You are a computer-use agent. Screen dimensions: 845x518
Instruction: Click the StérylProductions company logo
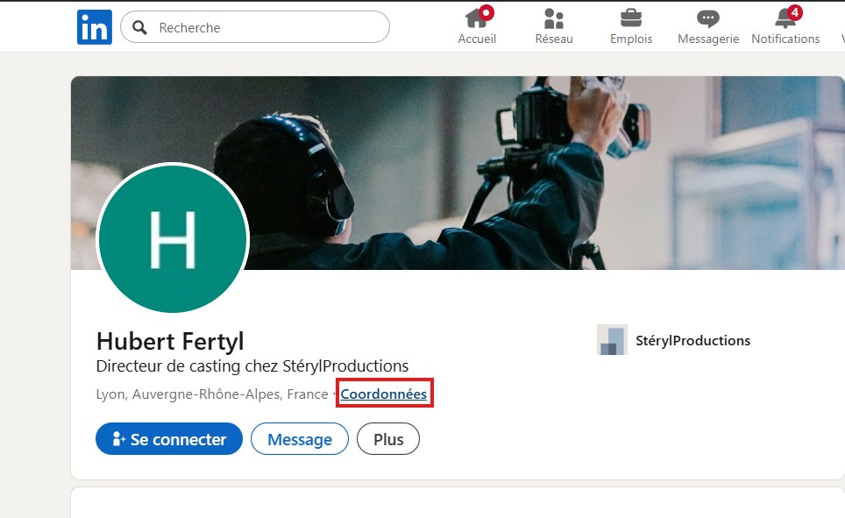[612, 340]
